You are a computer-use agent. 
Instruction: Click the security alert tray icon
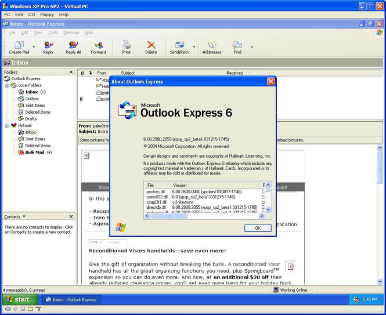pyautogui.click(x=356, y=299)
